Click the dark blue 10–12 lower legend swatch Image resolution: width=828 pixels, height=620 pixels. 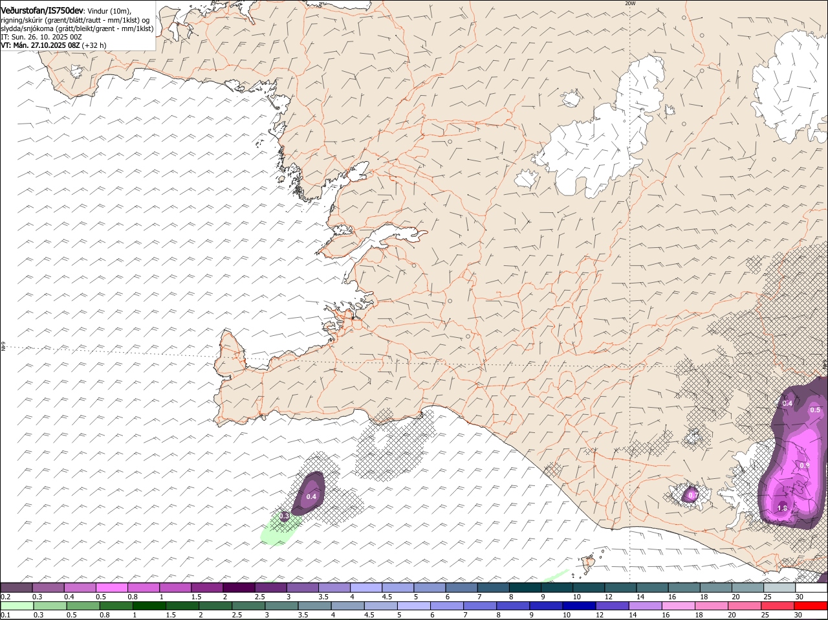tap(579, 606)
